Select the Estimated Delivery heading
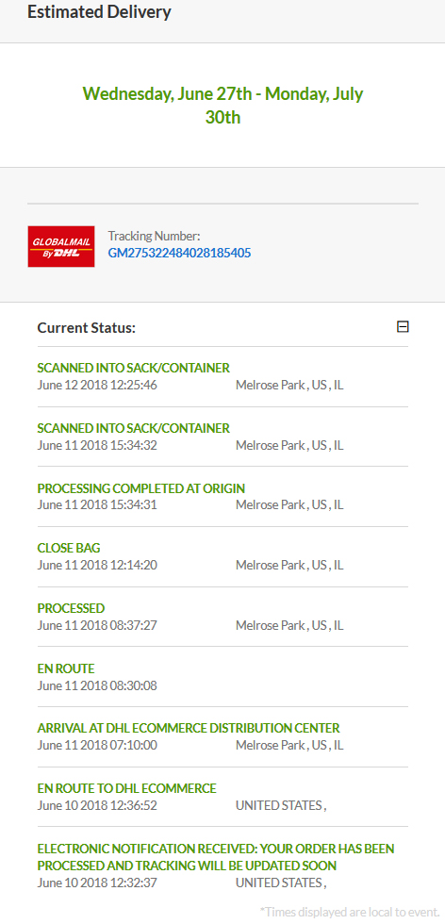Viewport: 445px width, 924px height. click(99, 11)
